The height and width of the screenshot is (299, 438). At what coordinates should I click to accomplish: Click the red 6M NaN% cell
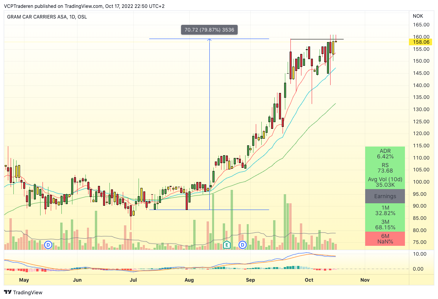click(385, 239)
